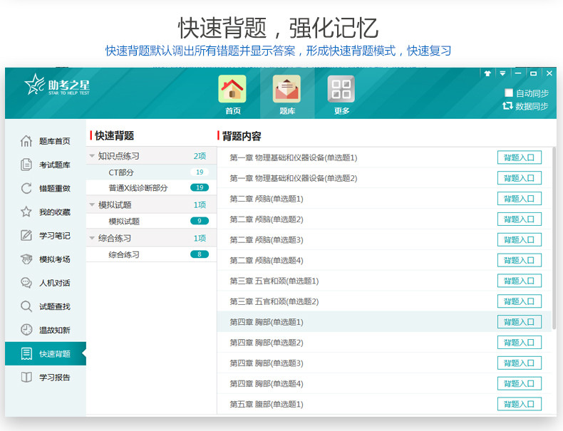Click 背题入口 for 第五章 腹部(单选题1)
Viewport: 563px width, 431px height.
pyautogui.click(x=520, y=404)
